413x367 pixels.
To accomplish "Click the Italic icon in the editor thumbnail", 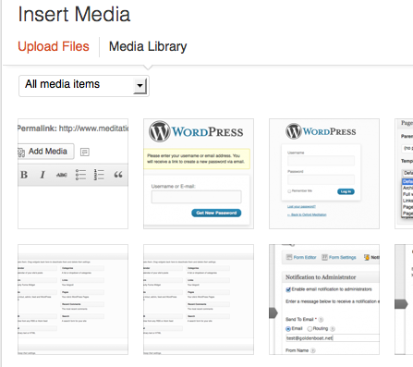I will point(43,175).
